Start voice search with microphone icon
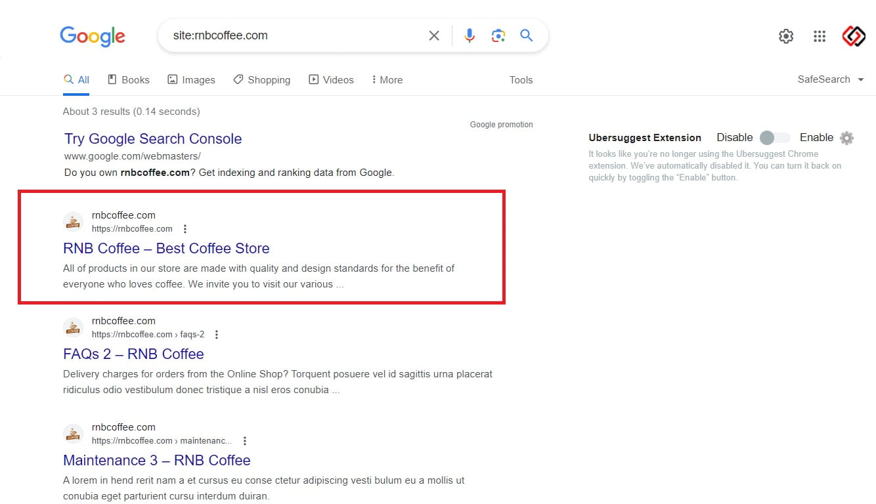Image resolution: width=876 pixels, height=504 pixels. tap(470, 35)
